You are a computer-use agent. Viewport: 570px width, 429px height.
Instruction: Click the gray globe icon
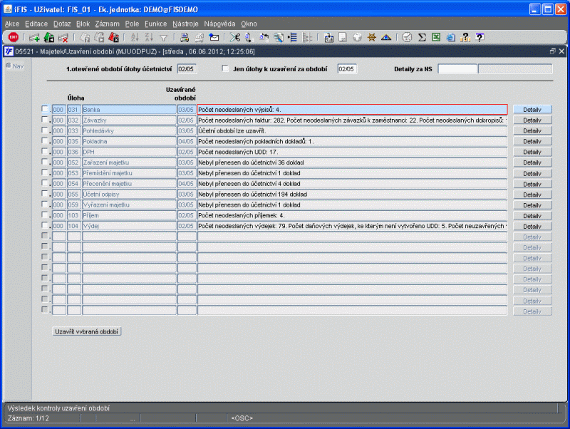[358, 38]
